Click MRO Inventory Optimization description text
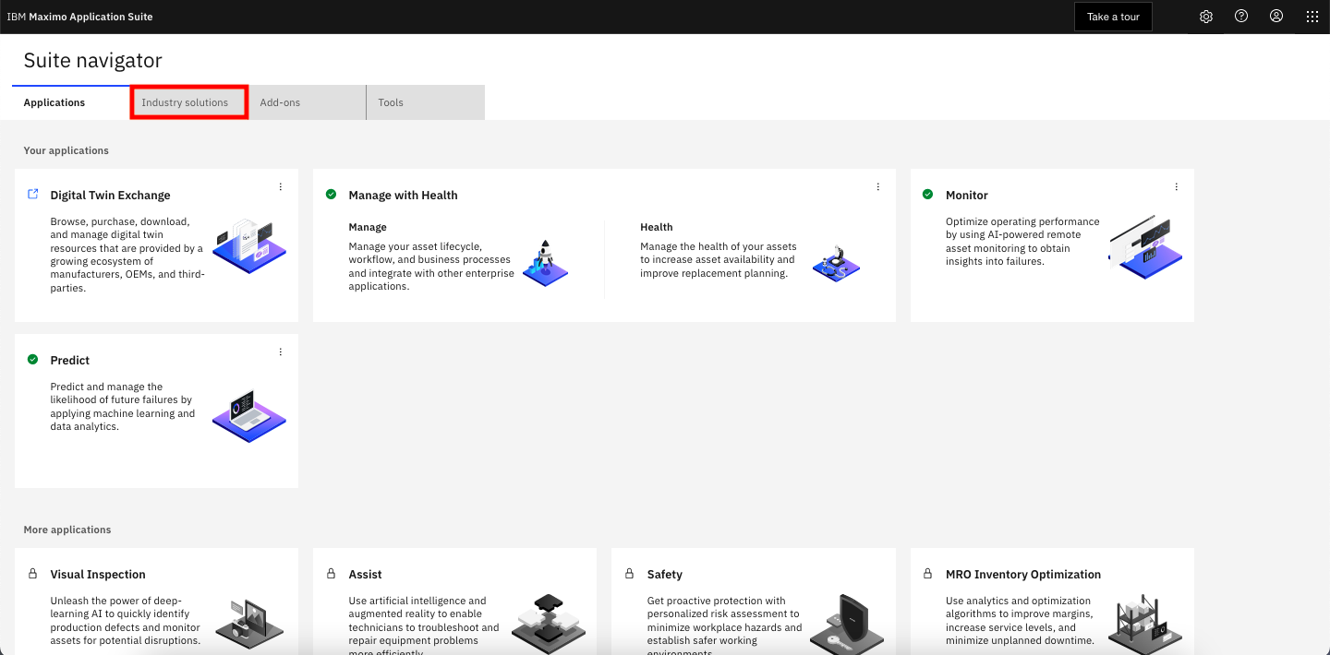 [1020, 621]
